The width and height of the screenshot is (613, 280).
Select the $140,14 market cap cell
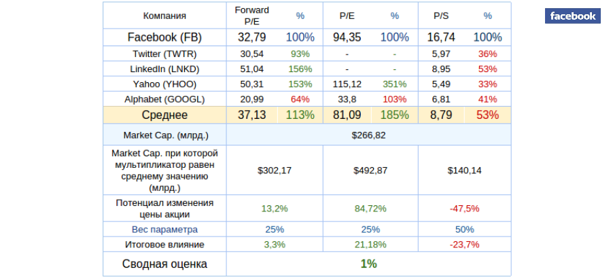point(464,171)
